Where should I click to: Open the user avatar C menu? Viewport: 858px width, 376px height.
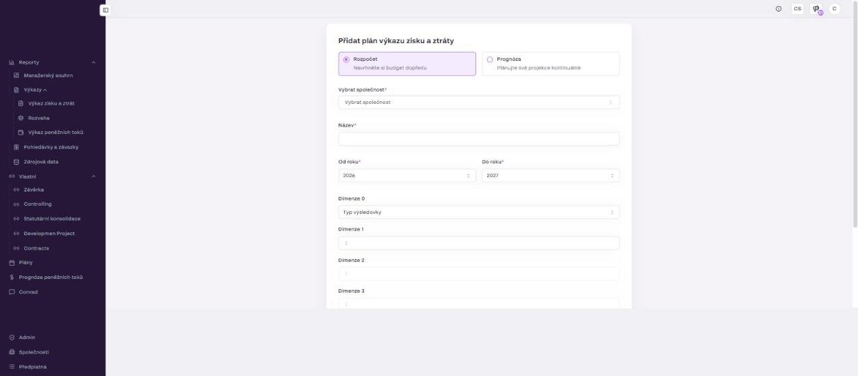click(x=834, y=9)
